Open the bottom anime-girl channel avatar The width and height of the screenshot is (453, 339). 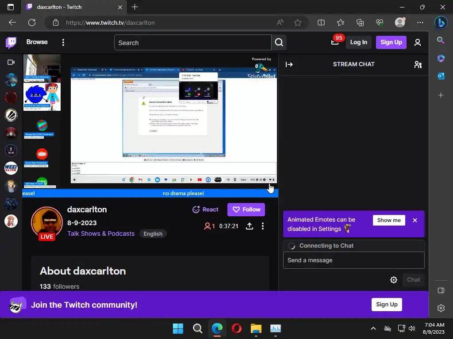coord(11,222)
